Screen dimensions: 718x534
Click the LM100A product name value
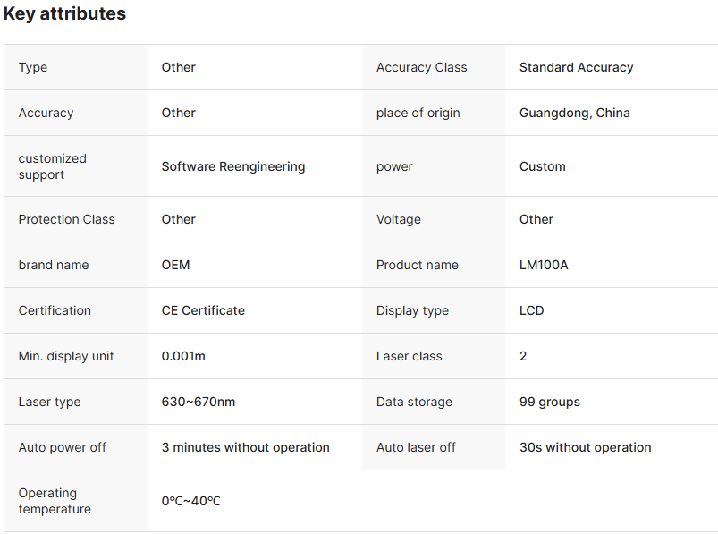[x=543, y=265]
